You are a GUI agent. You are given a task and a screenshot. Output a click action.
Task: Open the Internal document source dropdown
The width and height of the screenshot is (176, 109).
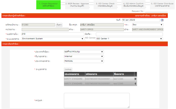(84, 56)
